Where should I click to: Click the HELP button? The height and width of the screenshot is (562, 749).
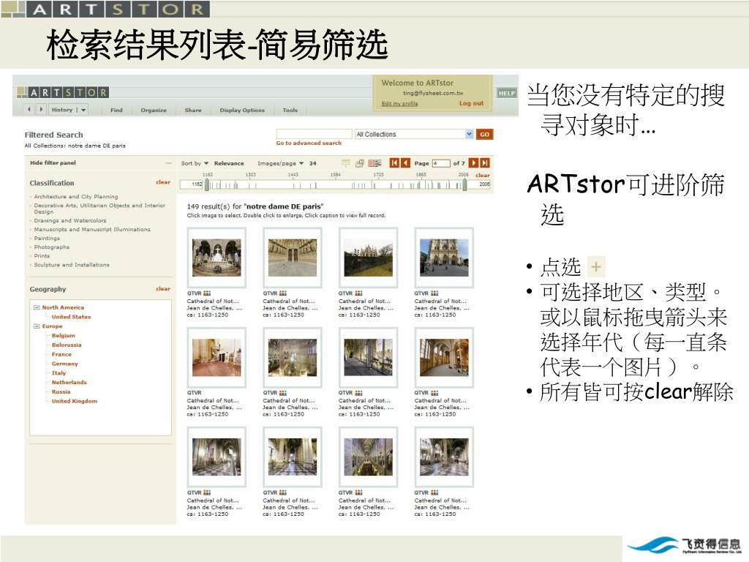click(507, 93)
